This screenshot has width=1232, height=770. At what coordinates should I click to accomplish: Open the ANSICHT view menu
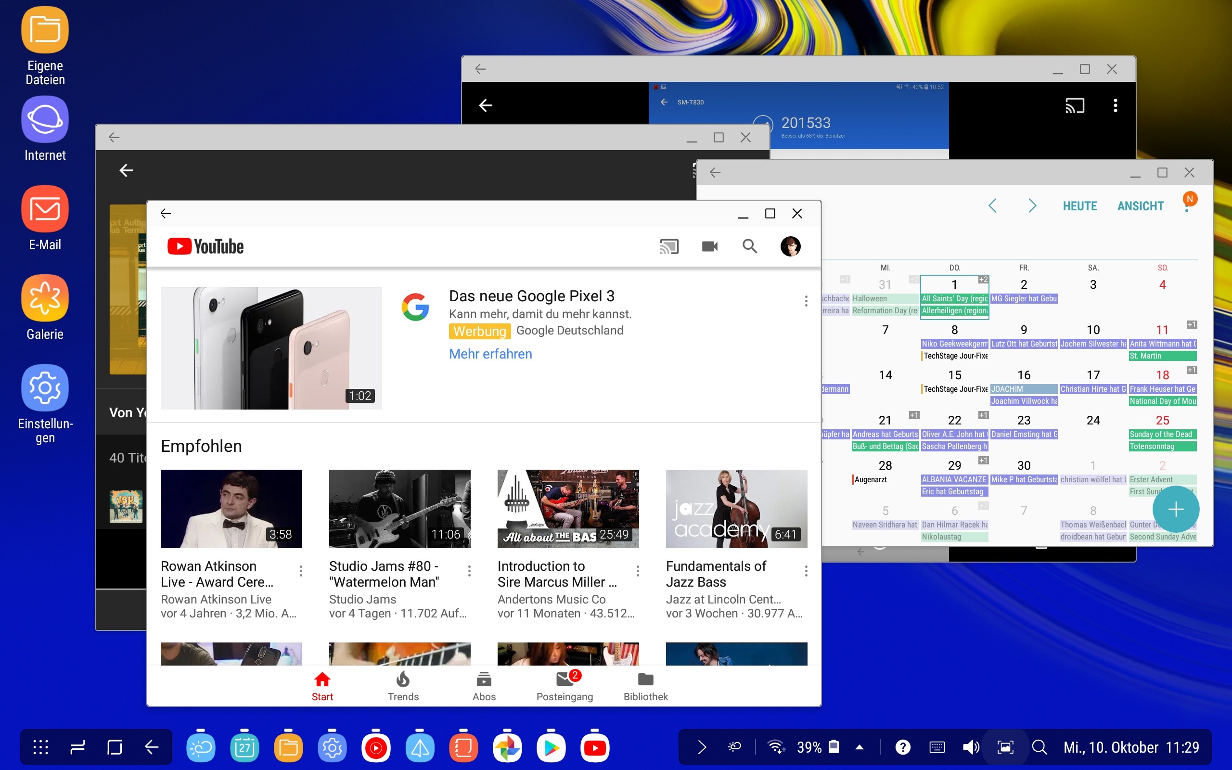tap(1141, 206)
